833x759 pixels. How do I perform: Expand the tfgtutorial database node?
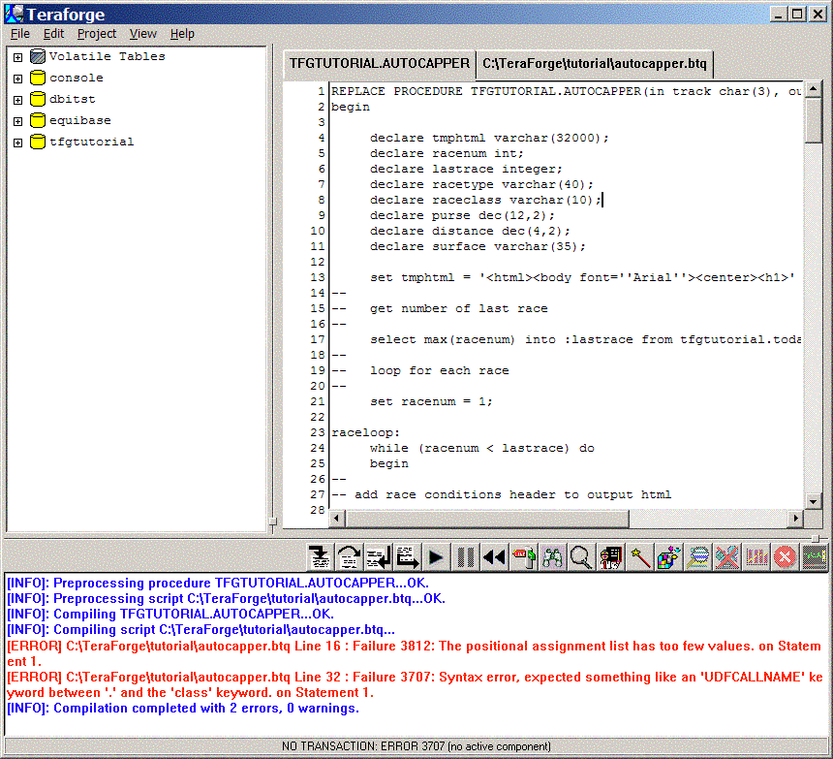point(18,142)
